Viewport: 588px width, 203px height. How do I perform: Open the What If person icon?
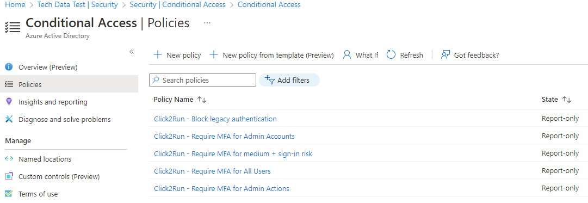point(347,55)
